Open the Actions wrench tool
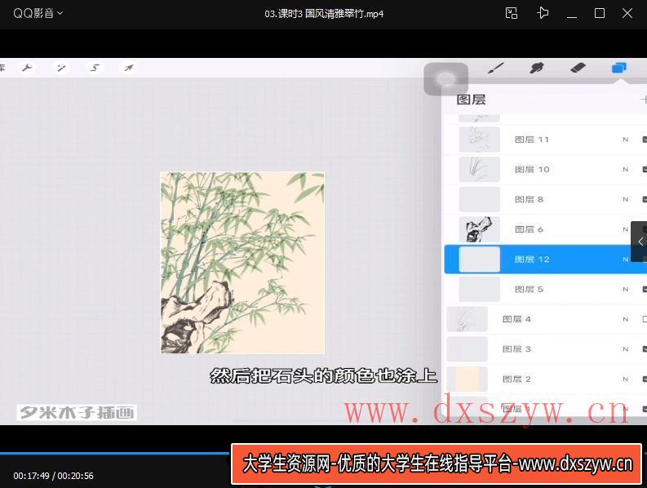Viewport: 647px width, 488px height. coord(27,68)
